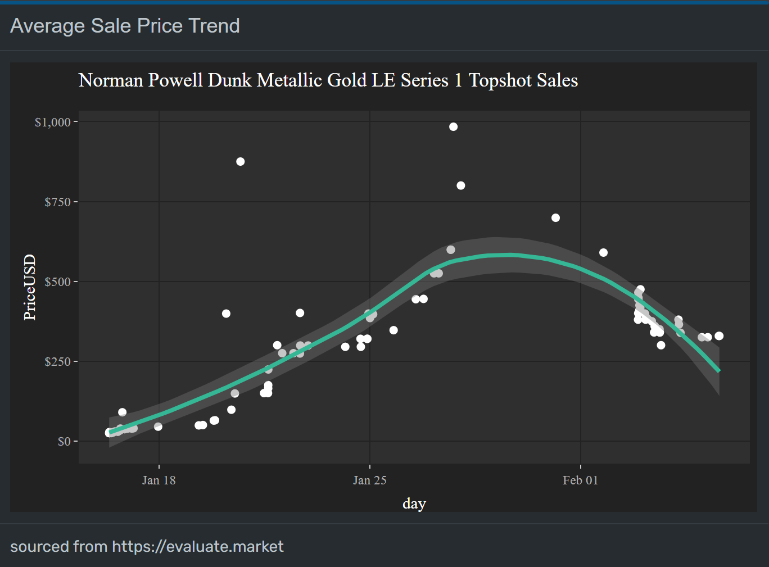Click the data point at $800
Screen dimensions: 769x567
click(461, 185)
